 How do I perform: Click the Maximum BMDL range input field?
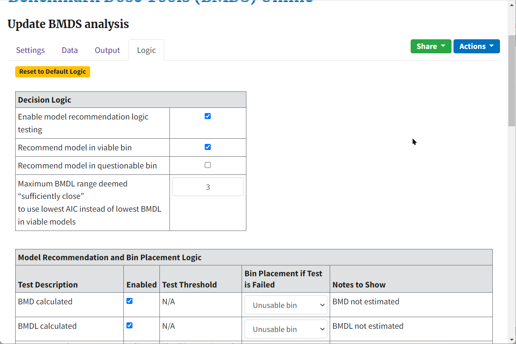(x=208, y=187)
